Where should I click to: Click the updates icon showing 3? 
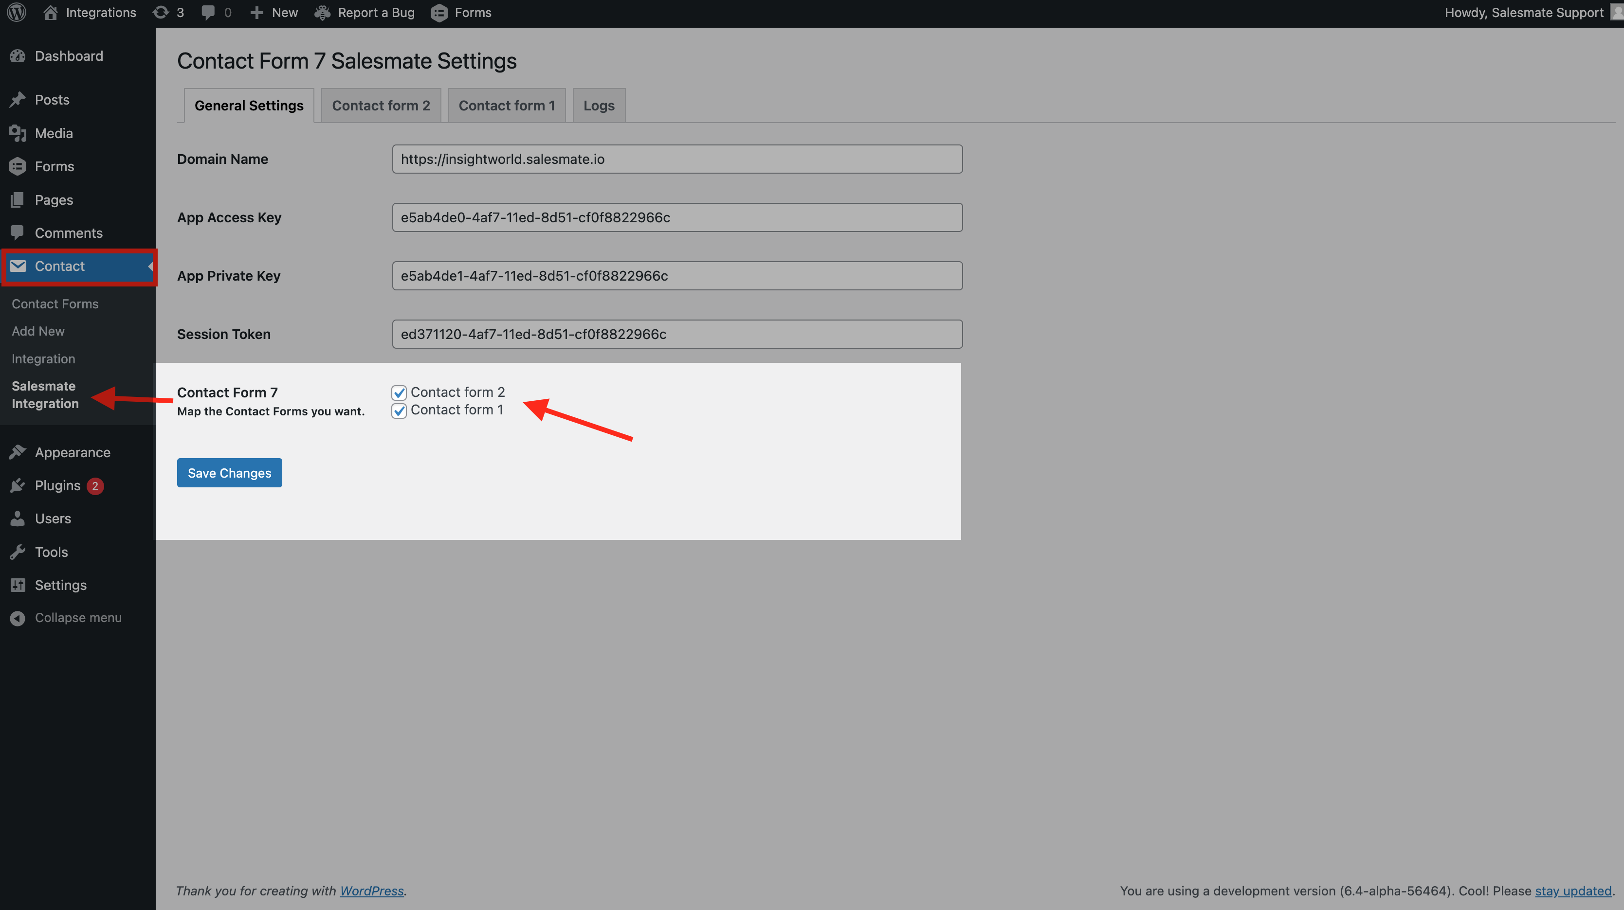point(161,13)
